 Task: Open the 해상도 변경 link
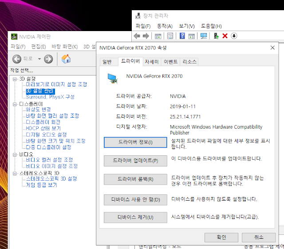point(39,110)
